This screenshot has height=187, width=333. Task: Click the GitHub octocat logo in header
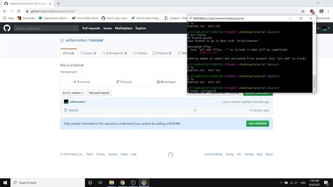[7, 28]
